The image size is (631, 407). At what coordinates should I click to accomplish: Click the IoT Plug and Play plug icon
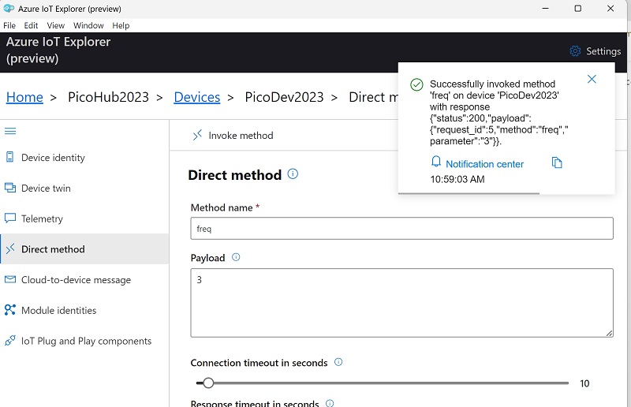tap(10, 341)
